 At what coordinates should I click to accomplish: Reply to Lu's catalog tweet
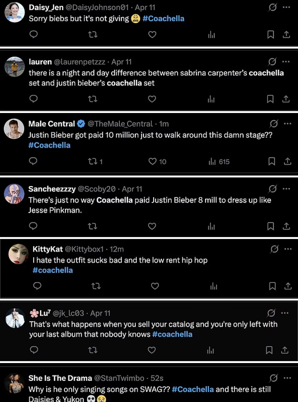point(34,350)
